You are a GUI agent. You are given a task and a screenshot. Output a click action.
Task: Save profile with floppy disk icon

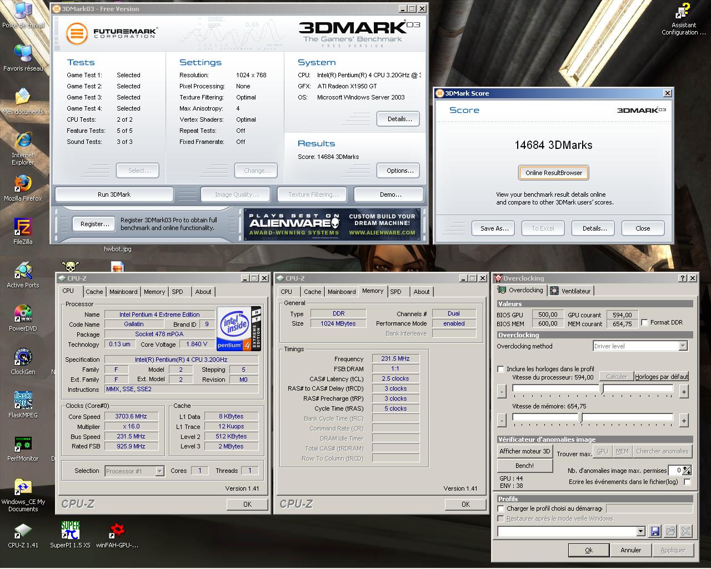click(x=655, y=531)
